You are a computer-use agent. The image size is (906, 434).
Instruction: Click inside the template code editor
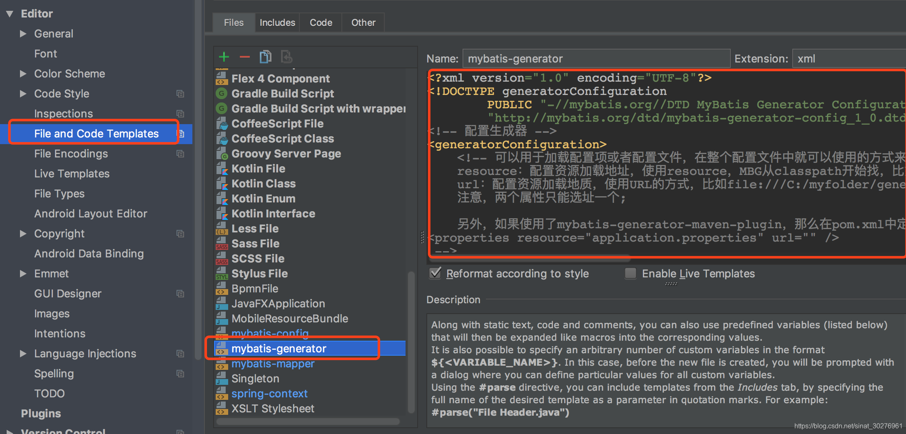tap(667, 162)
